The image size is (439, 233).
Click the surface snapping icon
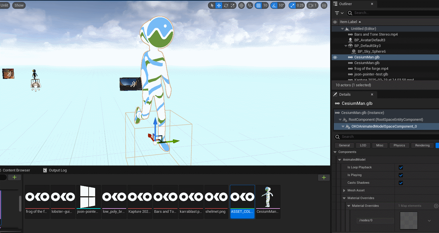(x=250, y=5)
